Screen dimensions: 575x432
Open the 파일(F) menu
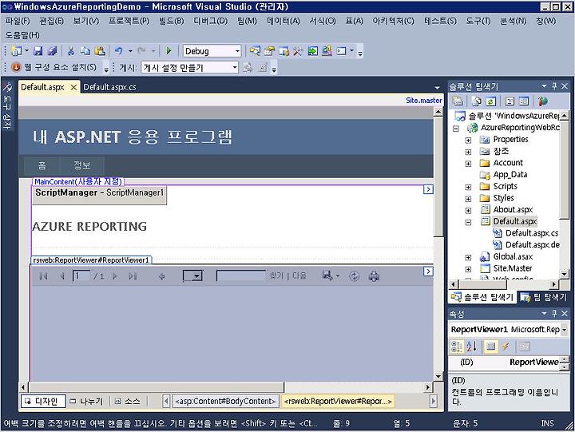click(18, 22)
